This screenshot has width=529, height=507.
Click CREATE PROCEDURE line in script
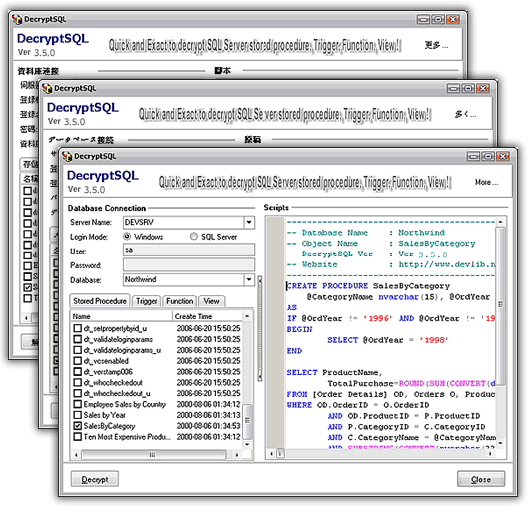click(x=368, y=286)
